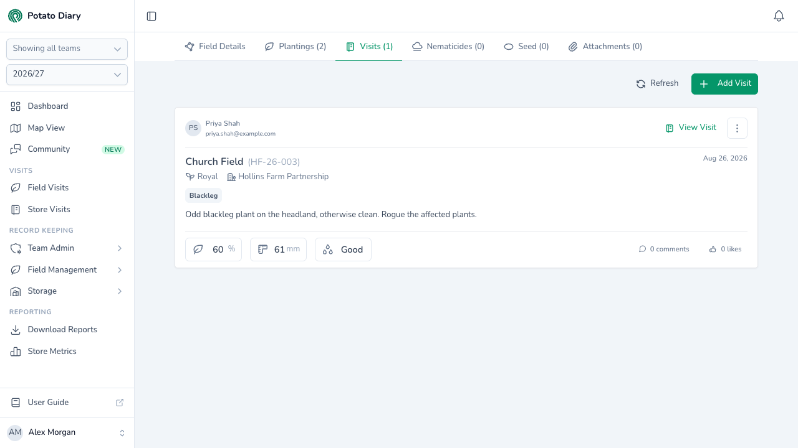
Task: Click the Potato Diary logo icon
Action: tap(15, 16)
